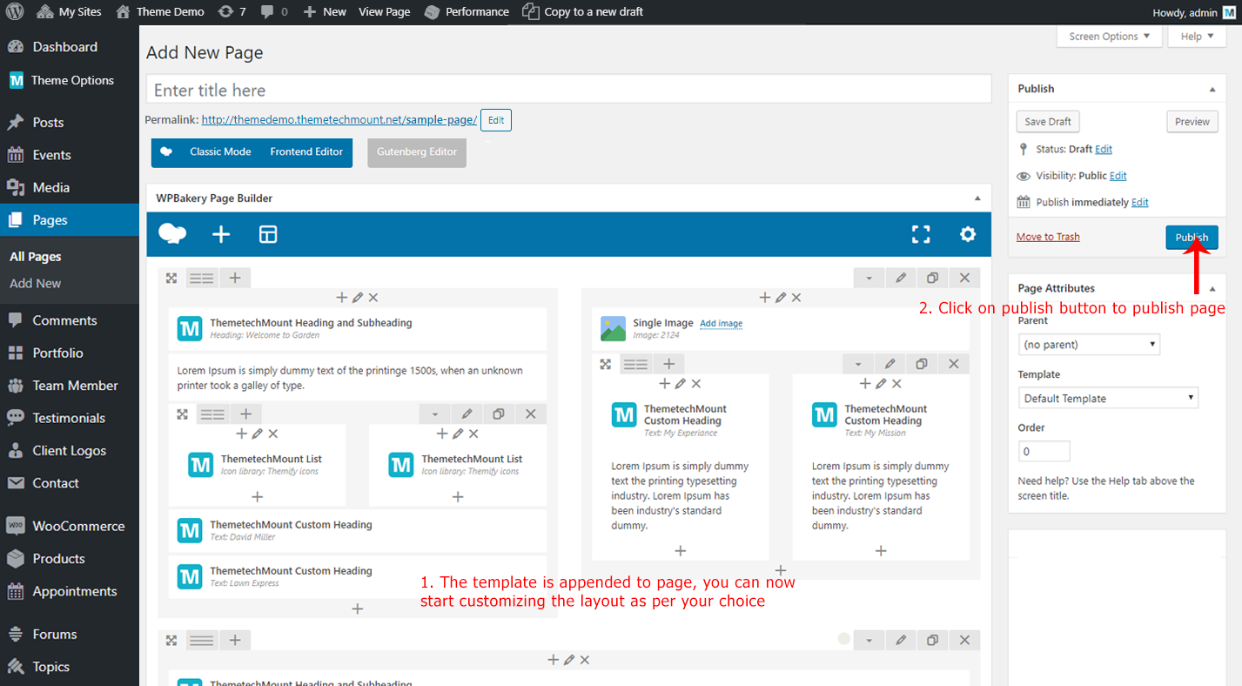Collapse the WPBakery Page Builder panel
Viewport: 1242px width, 686px height.
977,198
